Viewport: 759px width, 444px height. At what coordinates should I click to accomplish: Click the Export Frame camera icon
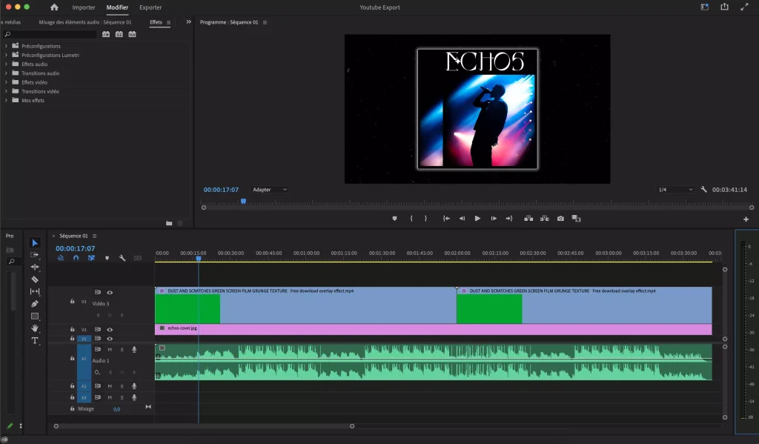point(560,219)
